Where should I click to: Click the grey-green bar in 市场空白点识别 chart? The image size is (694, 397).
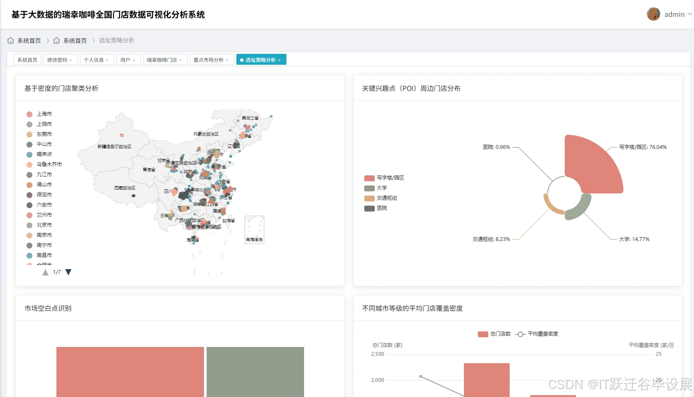pos(255,372)
